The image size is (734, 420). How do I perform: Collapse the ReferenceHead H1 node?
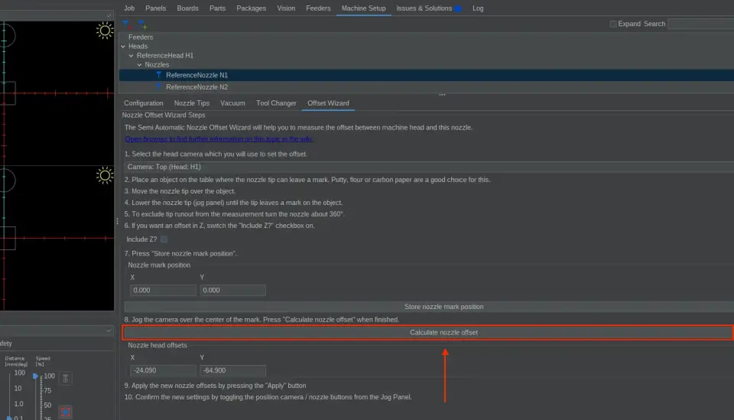click(x=132, y=56)
